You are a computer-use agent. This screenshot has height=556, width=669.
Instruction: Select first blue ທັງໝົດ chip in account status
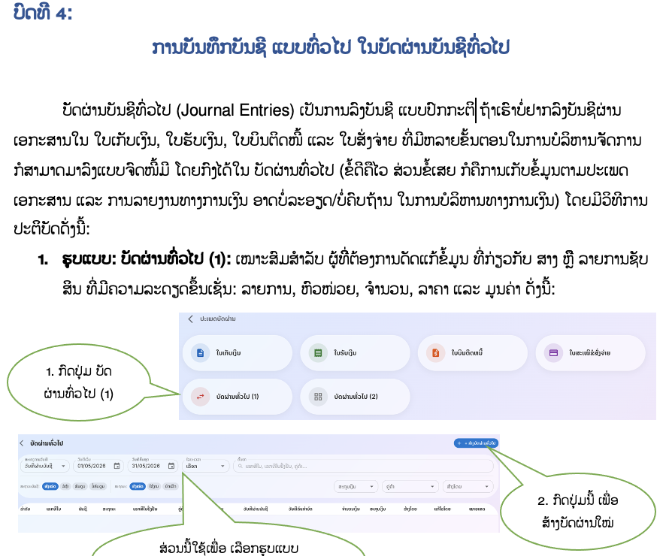(50, 486)
